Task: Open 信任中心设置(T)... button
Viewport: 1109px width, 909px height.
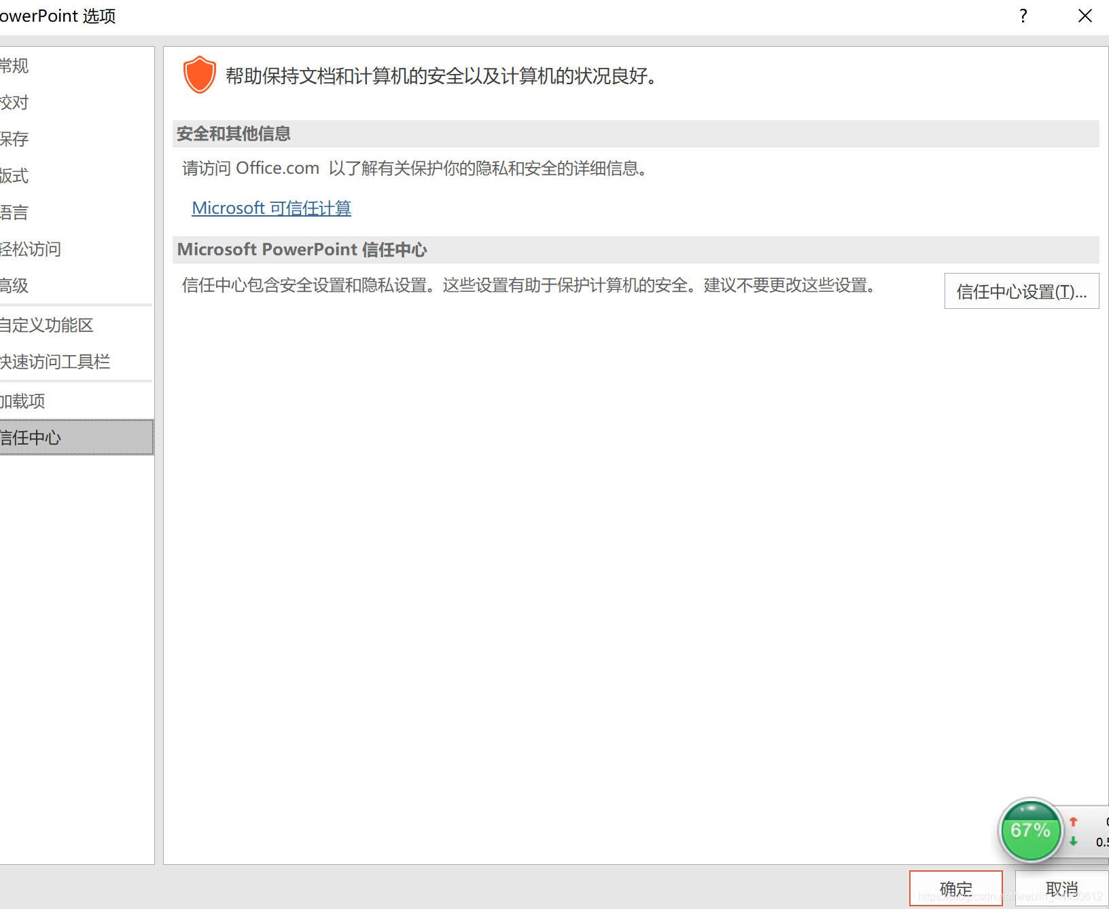Action: pyautogui.click(x=1021, y=291)
